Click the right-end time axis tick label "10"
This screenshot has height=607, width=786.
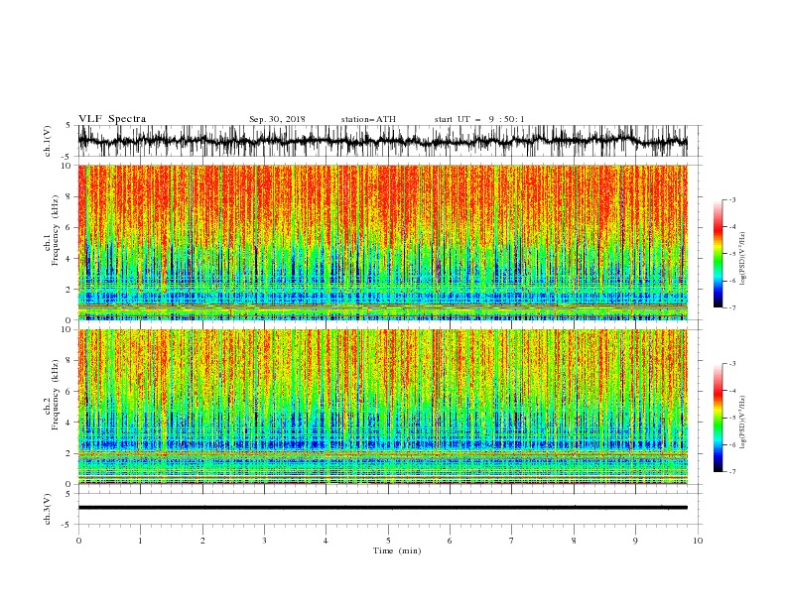pyautogui.click(x=698, y=541)
